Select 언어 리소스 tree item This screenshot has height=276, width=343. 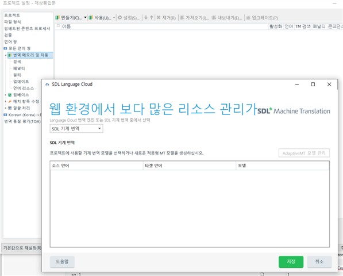click(24, 88)
